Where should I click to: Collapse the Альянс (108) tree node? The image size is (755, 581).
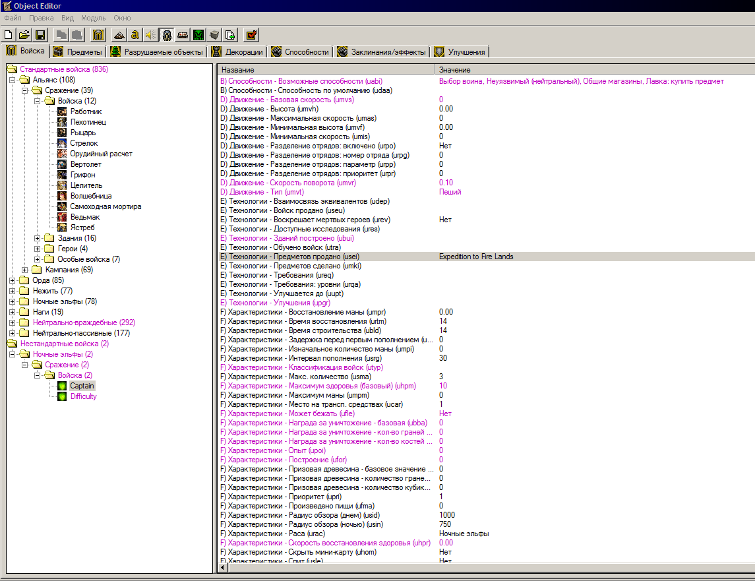tap(13, 80)
